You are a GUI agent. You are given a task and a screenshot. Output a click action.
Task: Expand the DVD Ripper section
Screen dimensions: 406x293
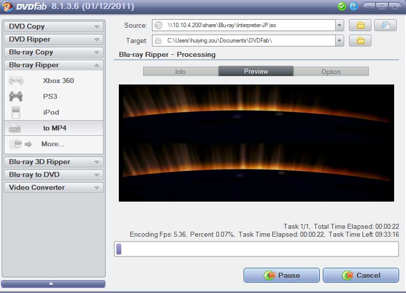tap(53, 39)
